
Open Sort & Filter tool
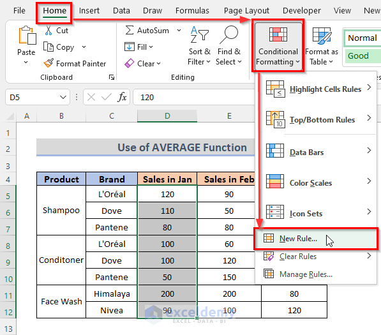coord(199,46)
